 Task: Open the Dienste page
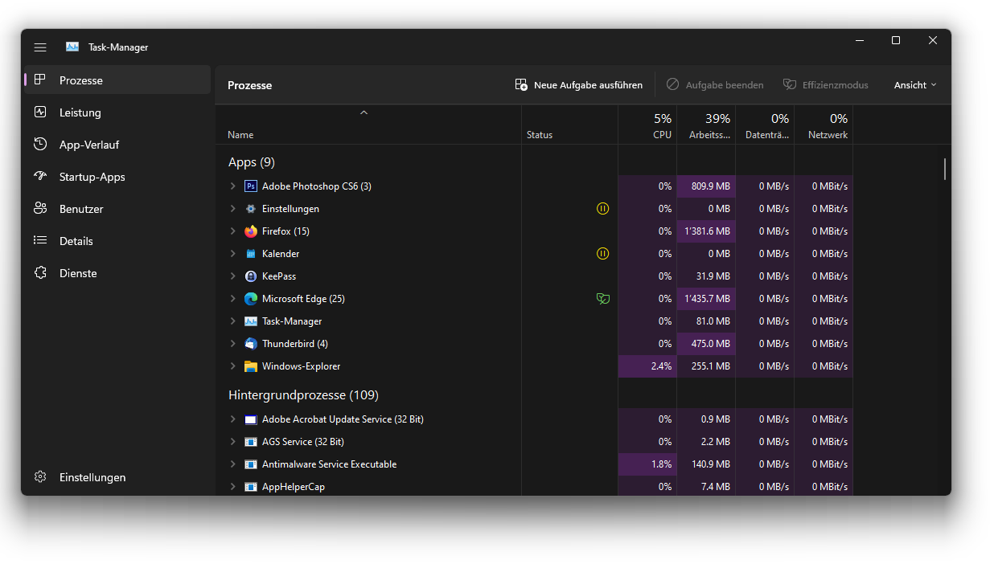[117, 273]
